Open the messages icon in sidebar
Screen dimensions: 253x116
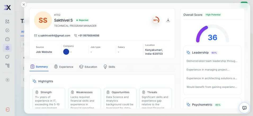(x=7, y=57)
